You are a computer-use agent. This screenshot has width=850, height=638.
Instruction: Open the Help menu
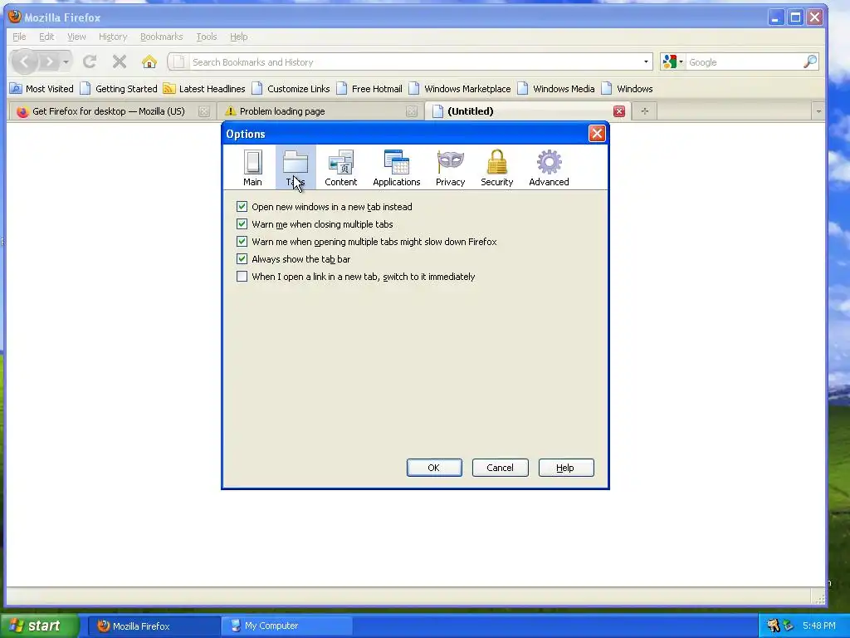point(238,37)
